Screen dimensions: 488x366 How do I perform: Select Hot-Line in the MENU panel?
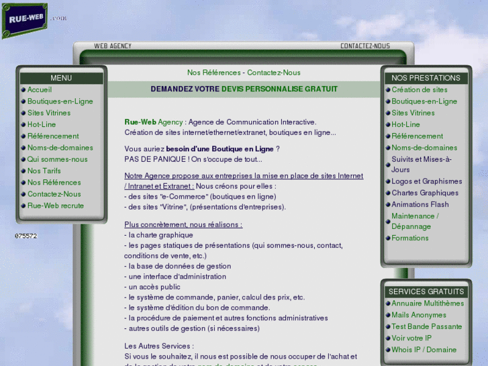click(x=42, y=124)
